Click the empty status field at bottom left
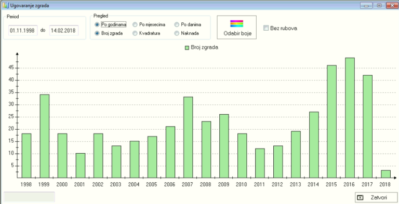Viewport: 399px width, 204px height. tap(29, 197)
